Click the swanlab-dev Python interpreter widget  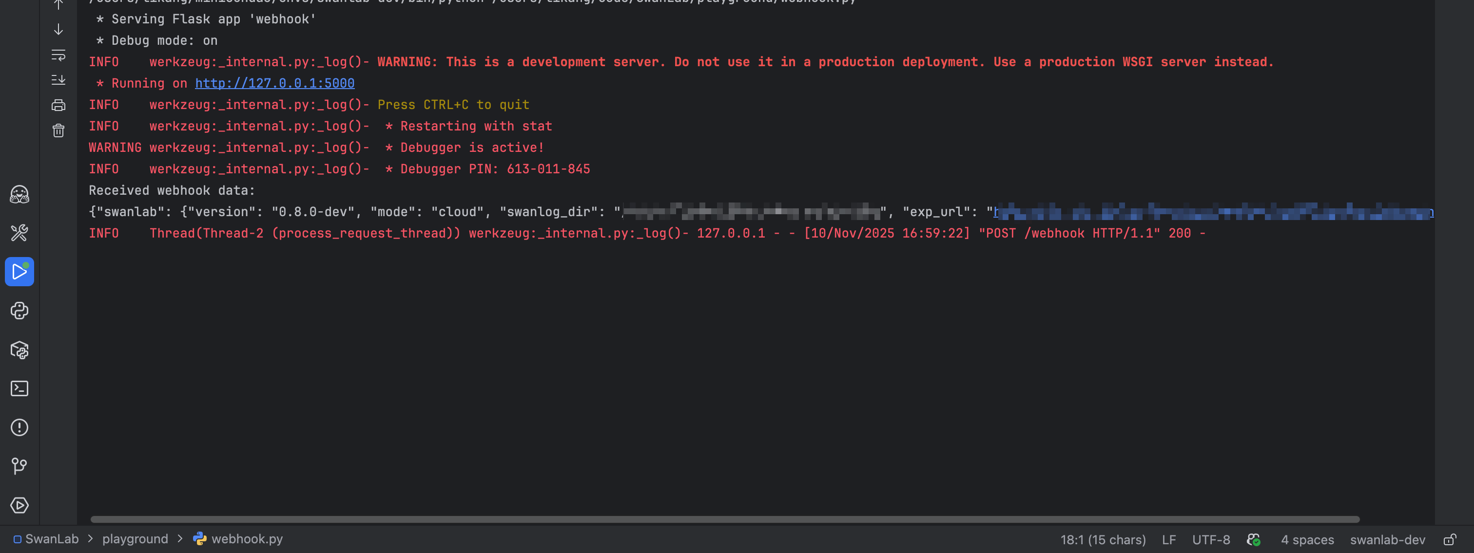(x=1387, y=540)
